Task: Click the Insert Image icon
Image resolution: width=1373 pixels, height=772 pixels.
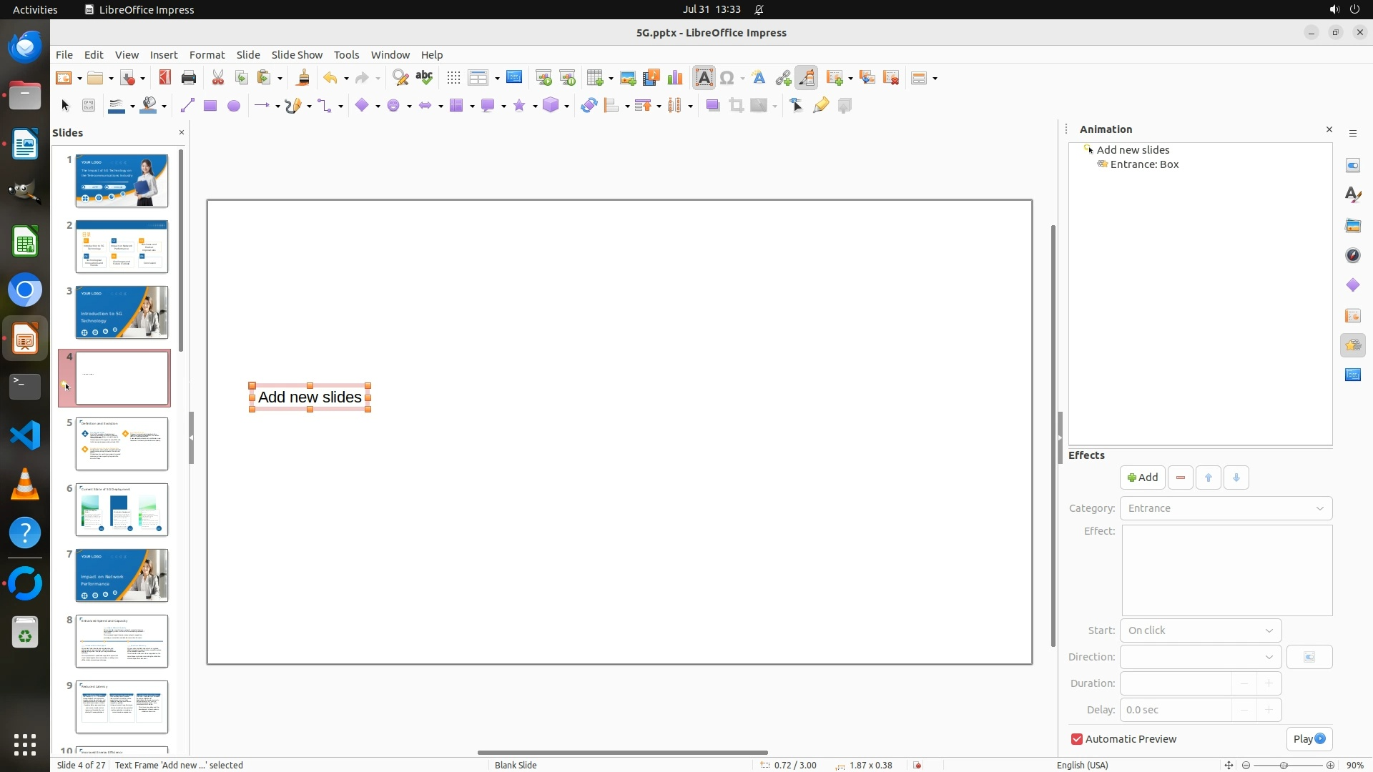Action: pos(627,78)
